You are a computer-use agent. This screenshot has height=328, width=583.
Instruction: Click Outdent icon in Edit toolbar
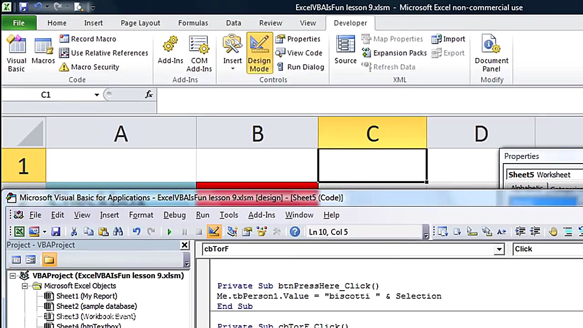tap(535, 232)
